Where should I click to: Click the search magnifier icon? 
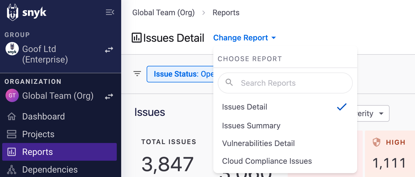pos(229,82)
